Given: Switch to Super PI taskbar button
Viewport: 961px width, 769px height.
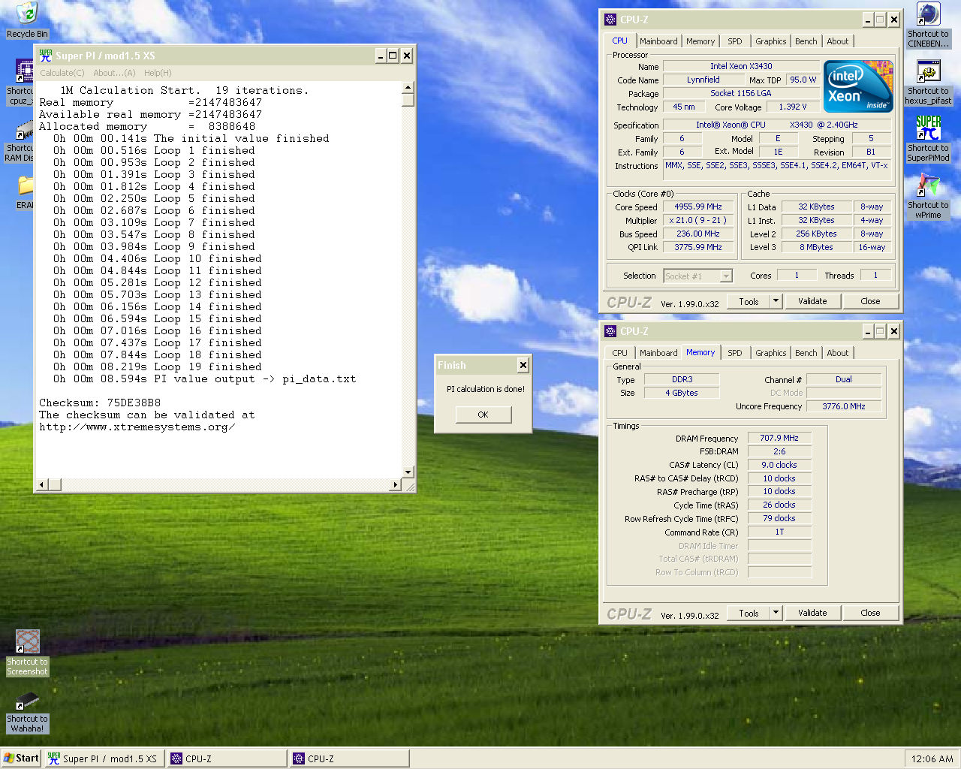Looking at the screenshot, I should [x=104, y=758].
